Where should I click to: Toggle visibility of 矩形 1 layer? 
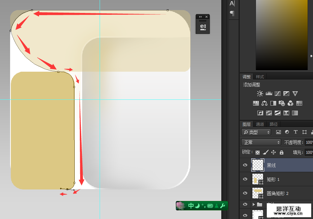[x=245, y=179]
